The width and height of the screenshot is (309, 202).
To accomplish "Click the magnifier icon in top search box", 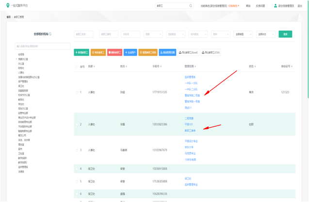I will (x=190, y=6).
